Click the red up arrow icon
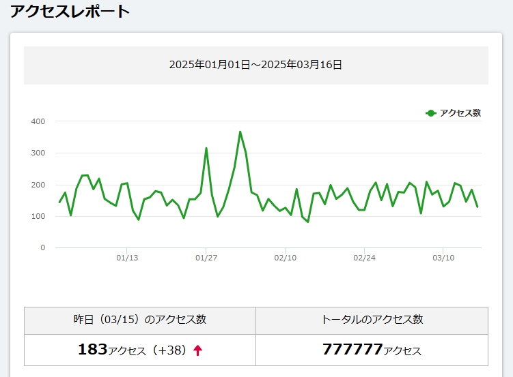 (198, 350)
